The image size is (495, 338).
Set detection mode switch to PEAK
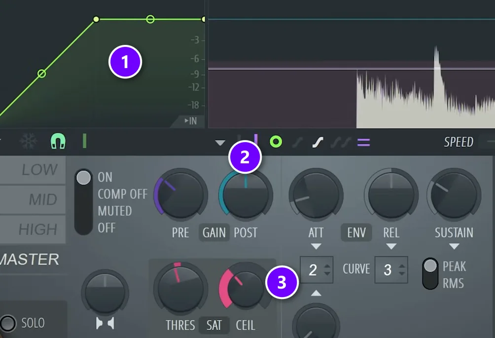click(x=454, y=266)
